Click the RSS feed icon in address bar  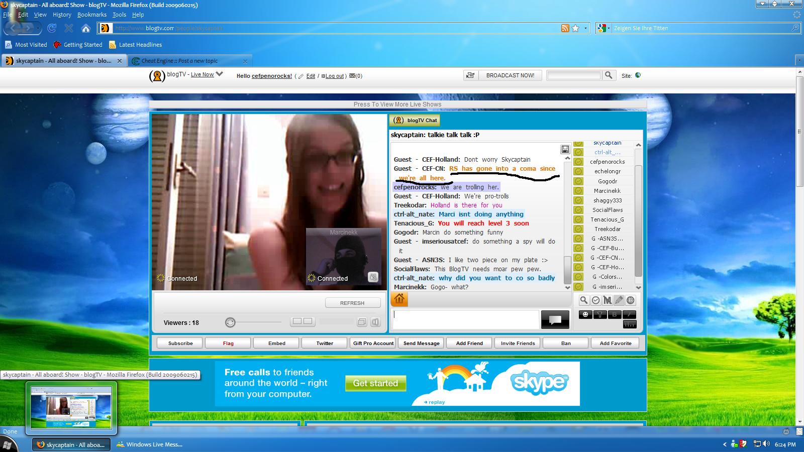pyautogui.click(x=565, y=28)
